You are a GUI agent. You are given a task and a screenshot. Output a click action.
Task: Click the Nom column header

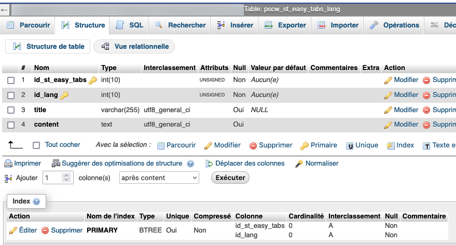tap(42, 68)
